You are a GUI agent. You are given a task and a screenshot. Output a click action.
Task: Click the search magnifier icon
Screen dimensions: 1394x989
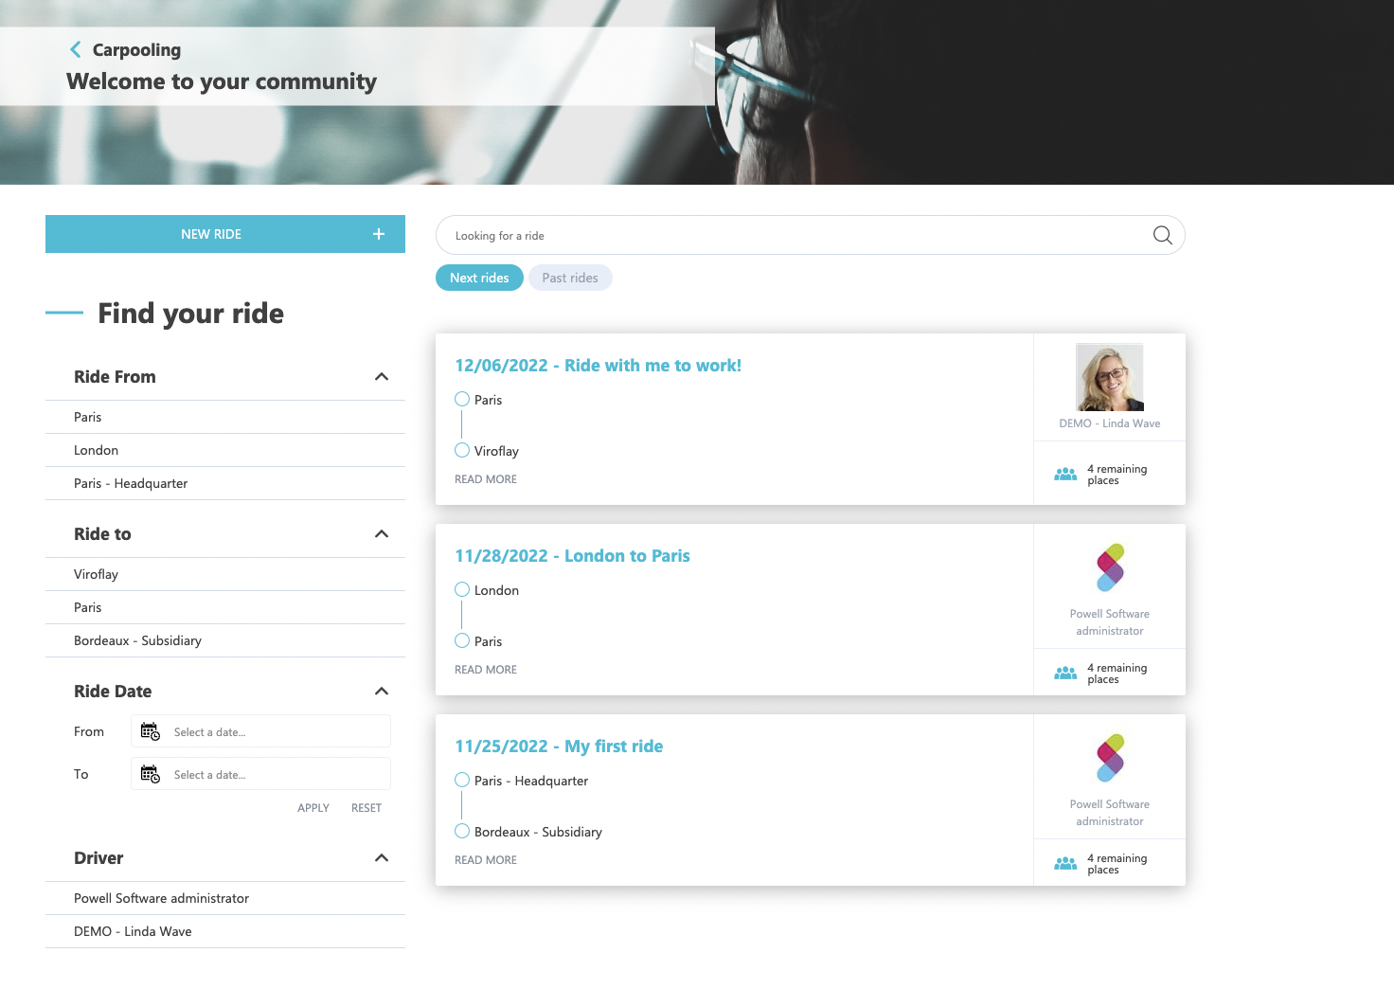click(1161, 235)
